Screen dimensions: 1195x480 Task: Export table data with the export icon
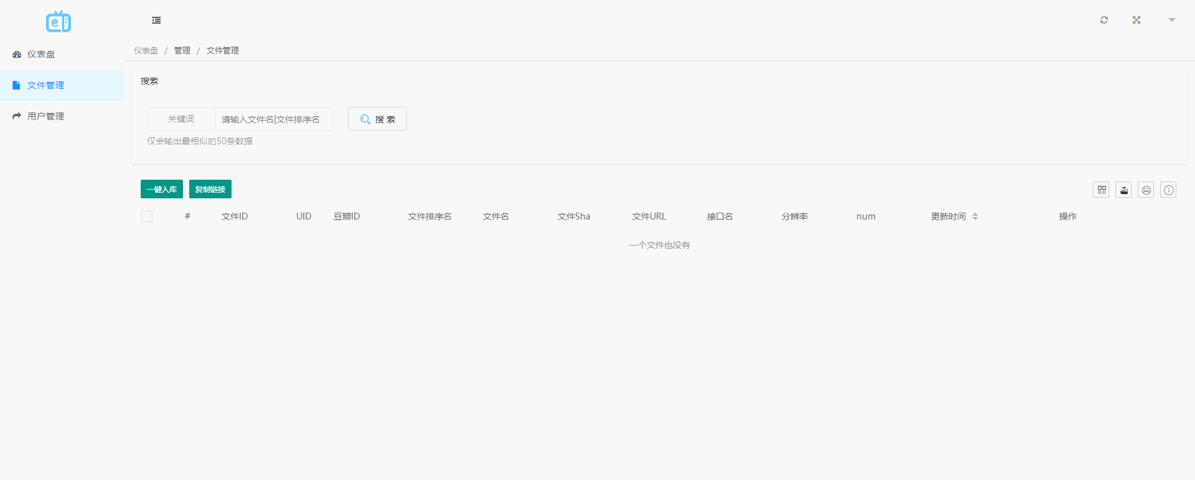point(1123,190)
